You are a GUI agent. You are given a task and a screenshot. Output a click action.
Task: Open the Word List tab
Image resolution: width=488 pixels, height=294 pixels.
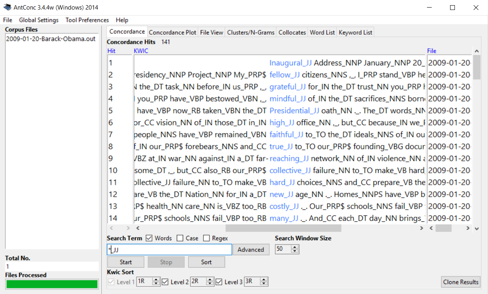[322, 32]
